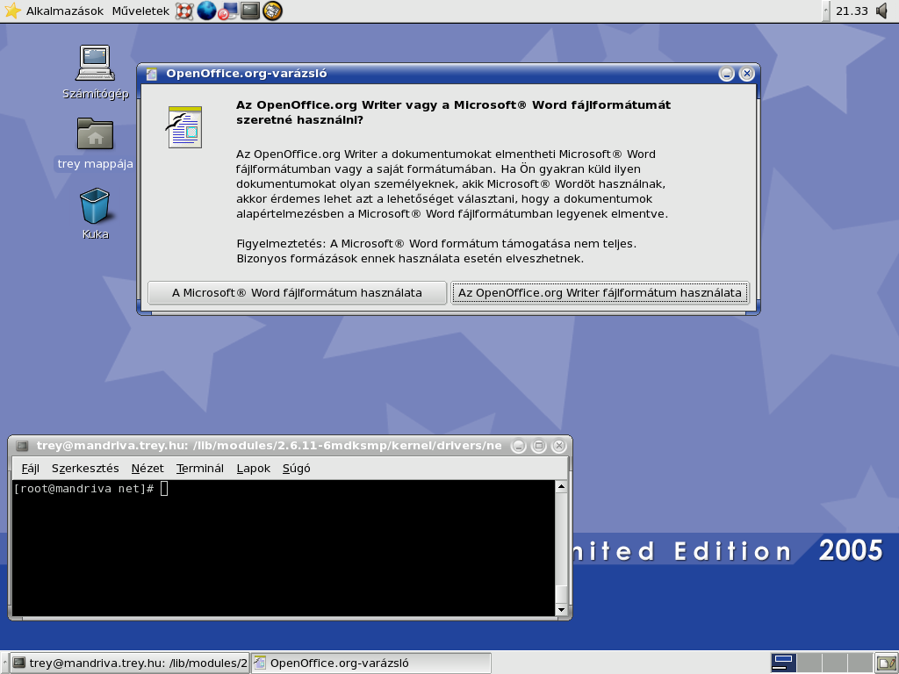
Task: Click the terminal window's title bar icon
Action: pyautogui.click(x=22, y=446)
